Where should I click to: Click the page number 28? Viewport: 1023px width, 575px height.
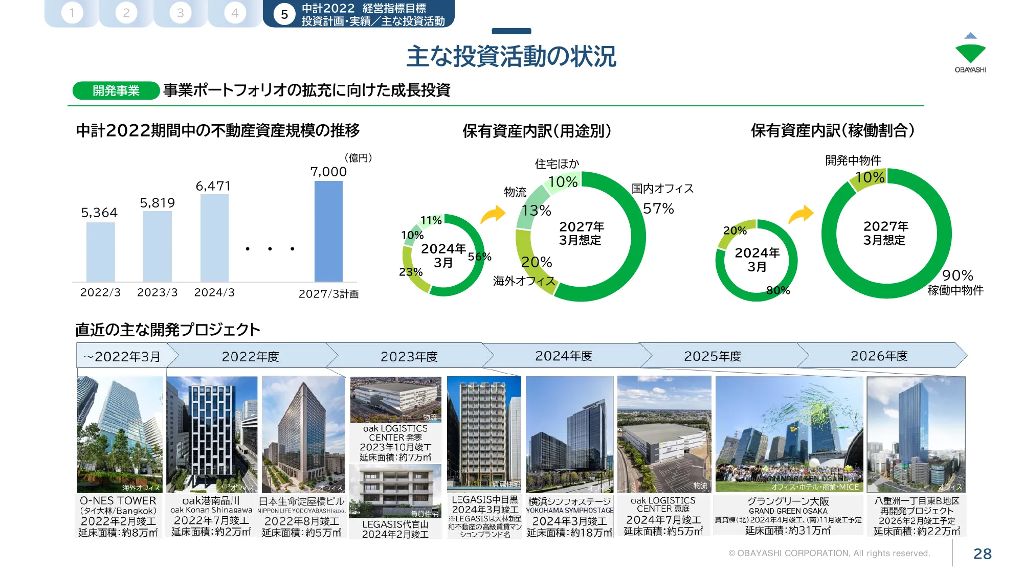(x=982, y=554)
